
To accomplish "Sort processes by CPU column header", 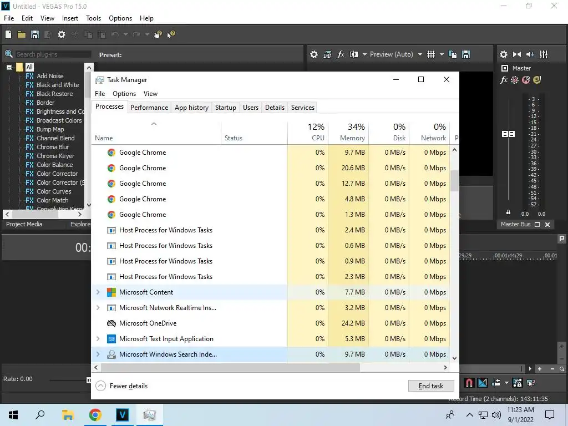I will (308, 132).
